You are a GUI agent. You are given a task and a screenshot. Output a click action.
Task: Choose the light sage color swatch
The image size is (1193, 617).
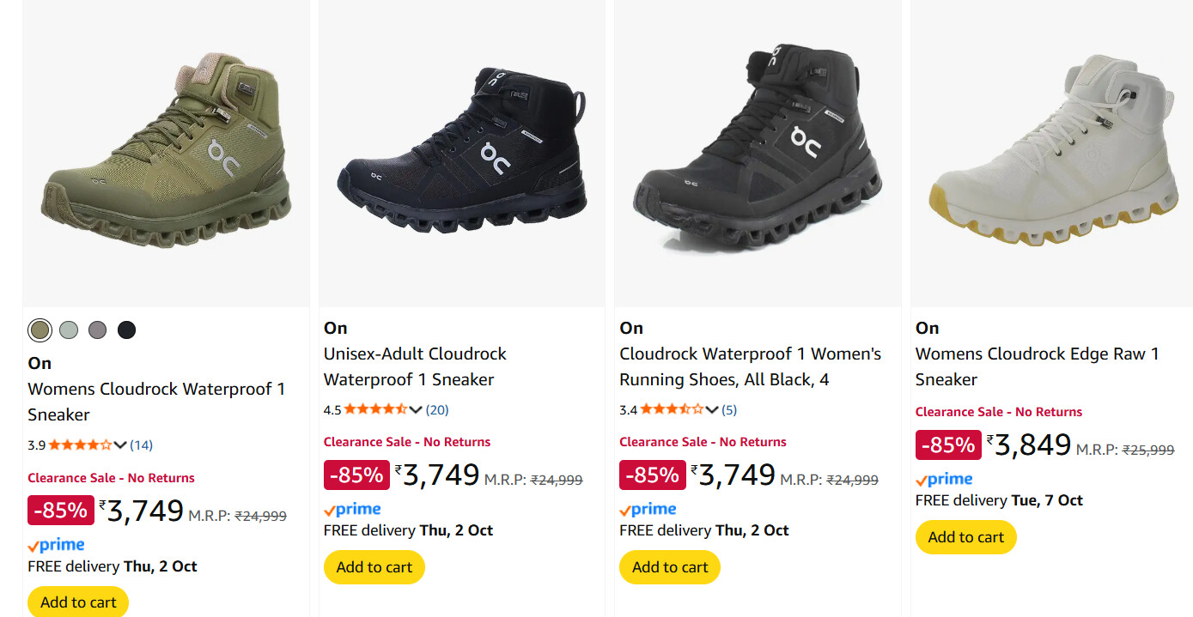[69, 330]
